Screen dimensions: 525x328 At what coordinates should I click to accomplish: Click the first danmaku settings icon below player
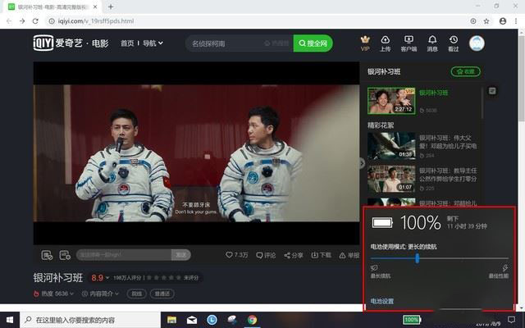[x=47, y=255]
